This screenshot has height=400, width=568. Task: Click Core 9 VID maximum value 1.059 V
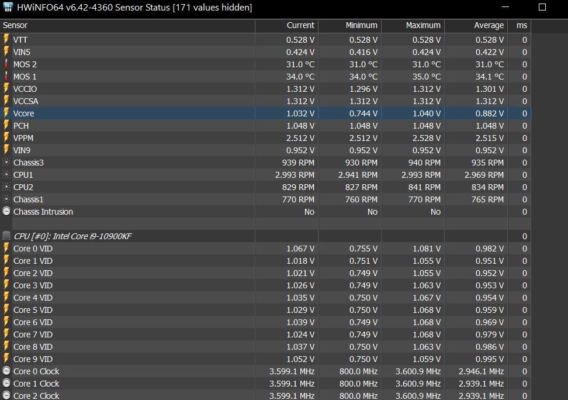coord(427,360)
